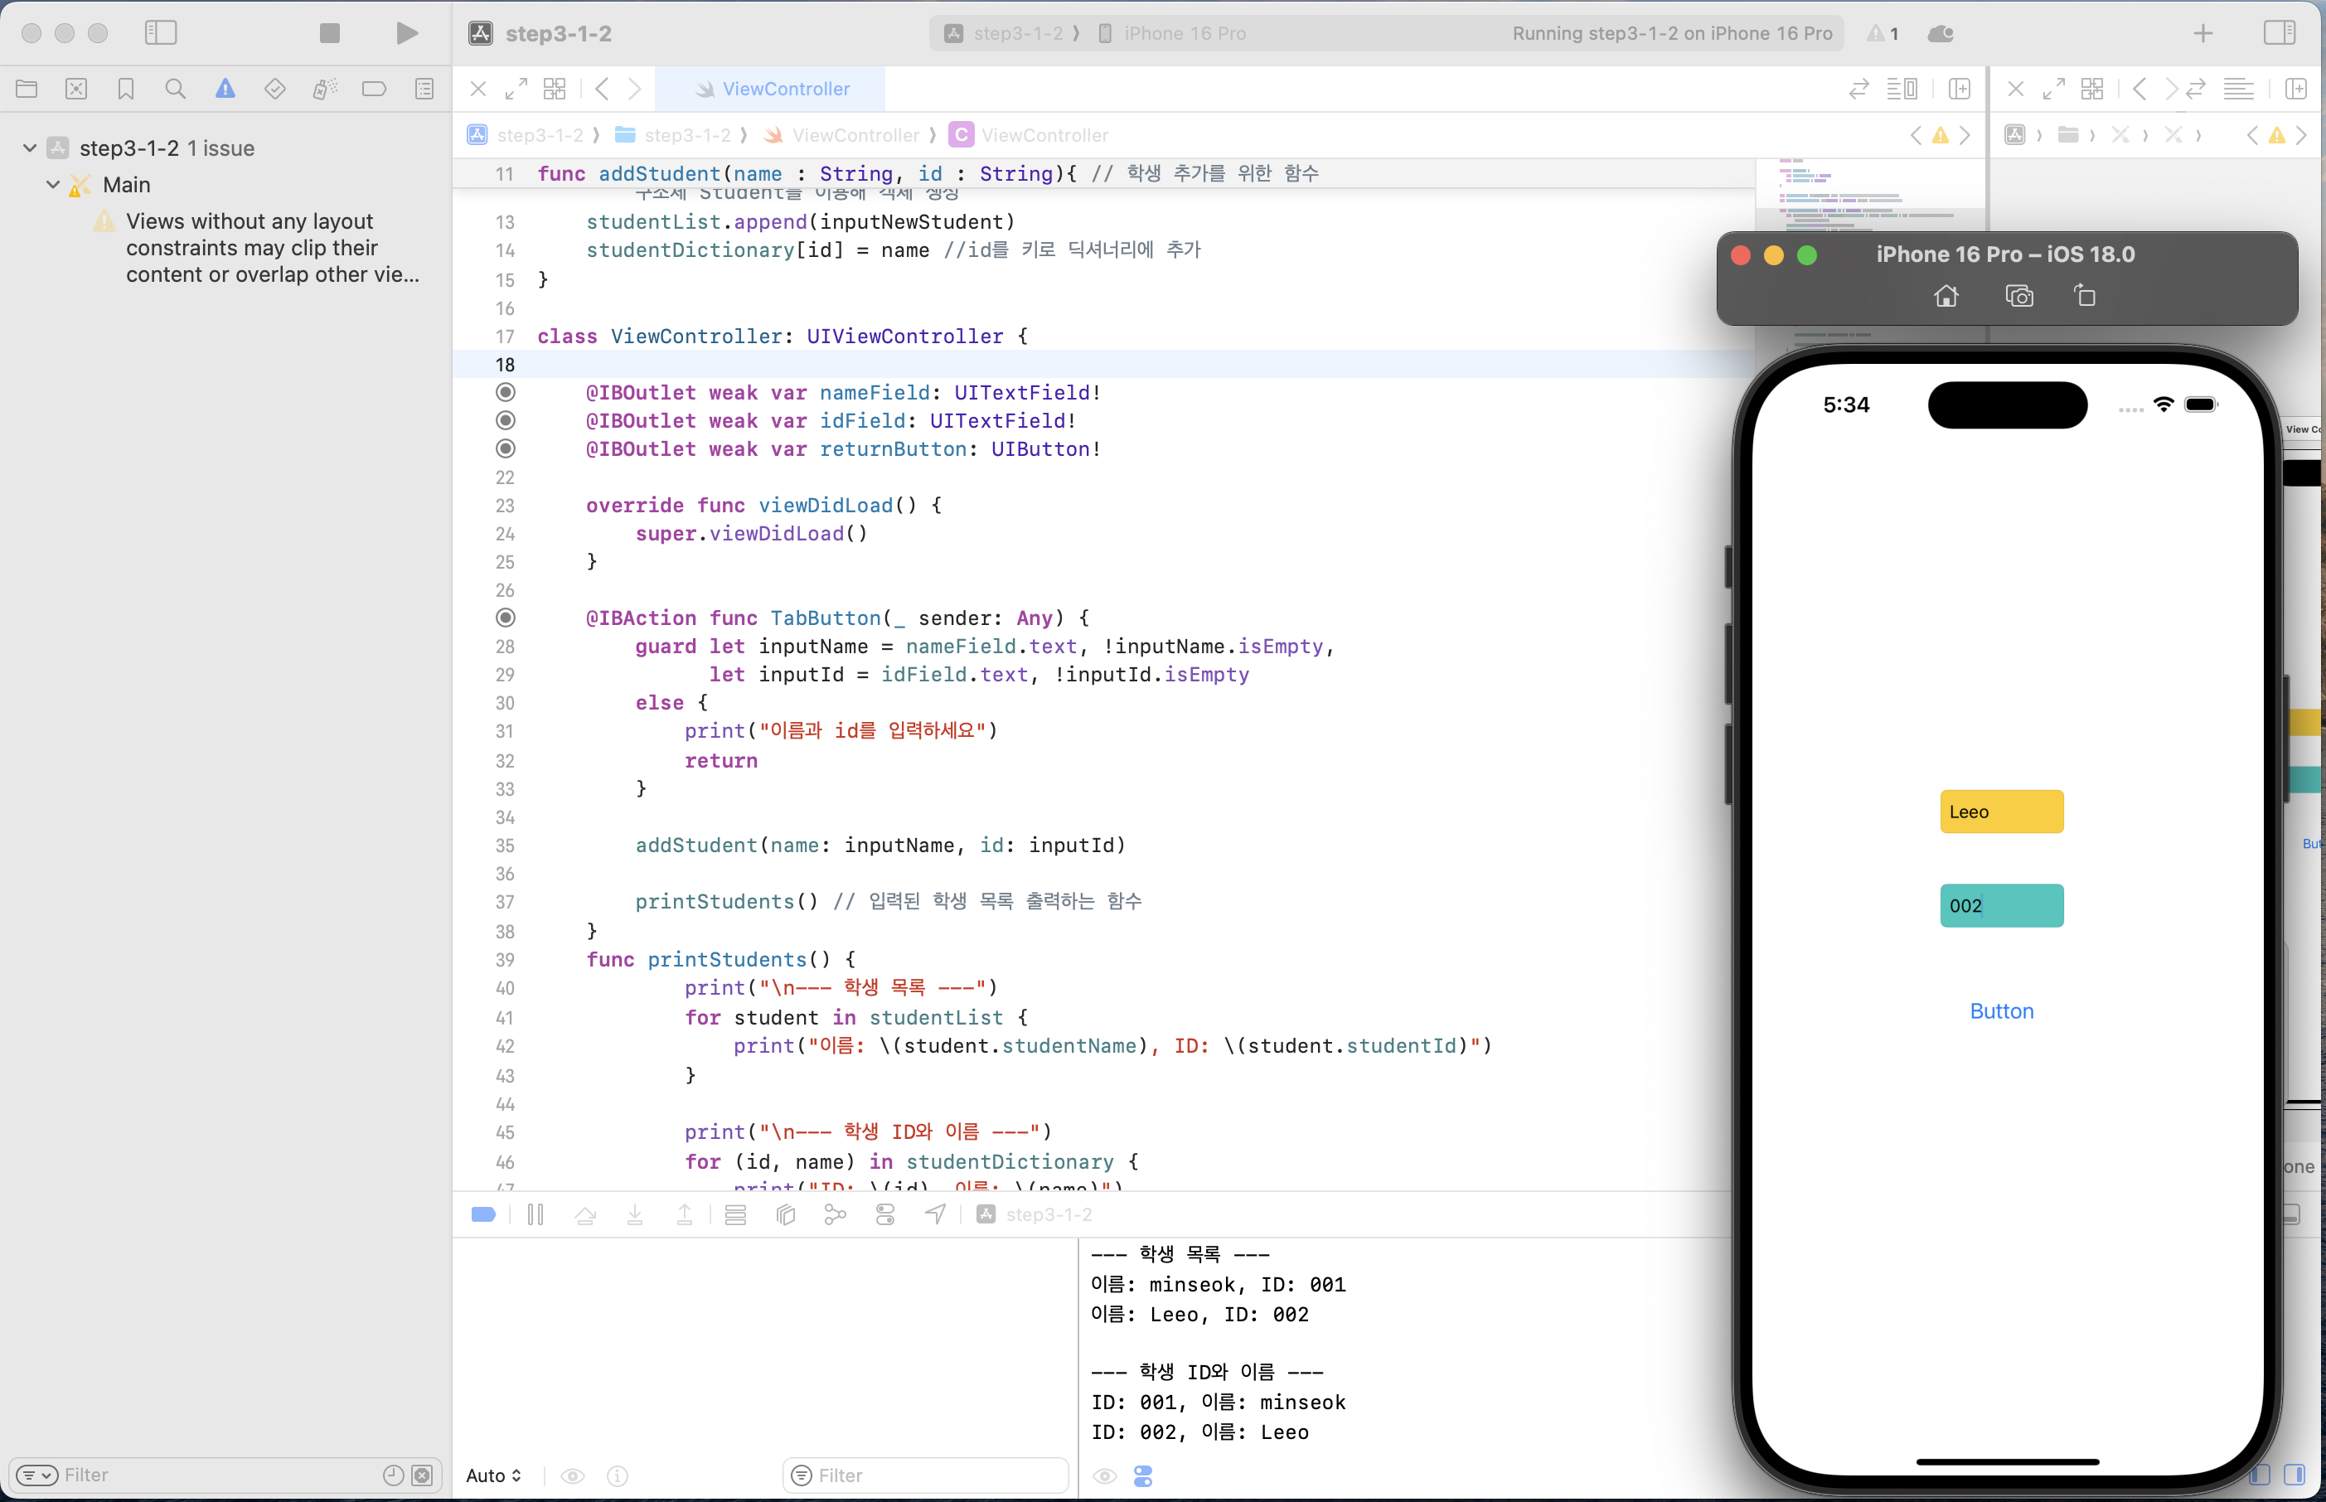Click the TabButton action connection circle
Viewport: 2326px width, 1502px height.
tap(505, 618)
